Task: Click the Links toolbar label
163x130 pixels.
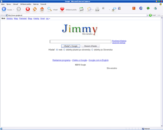Action: point(159,15)
